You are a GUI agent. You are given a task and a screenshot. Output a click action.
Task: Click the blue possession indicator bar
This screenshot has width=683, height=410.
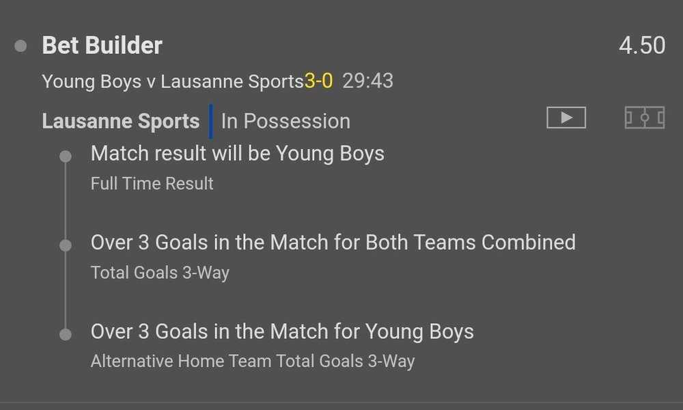click(211, 121)
